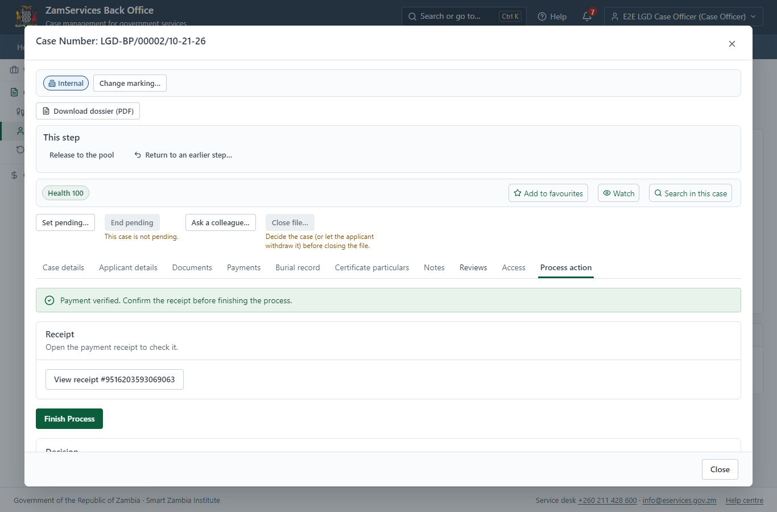777x512 pixels.
Task: Toggle Watch on this case
Action: pyautogui.click(x=619, y=193)
